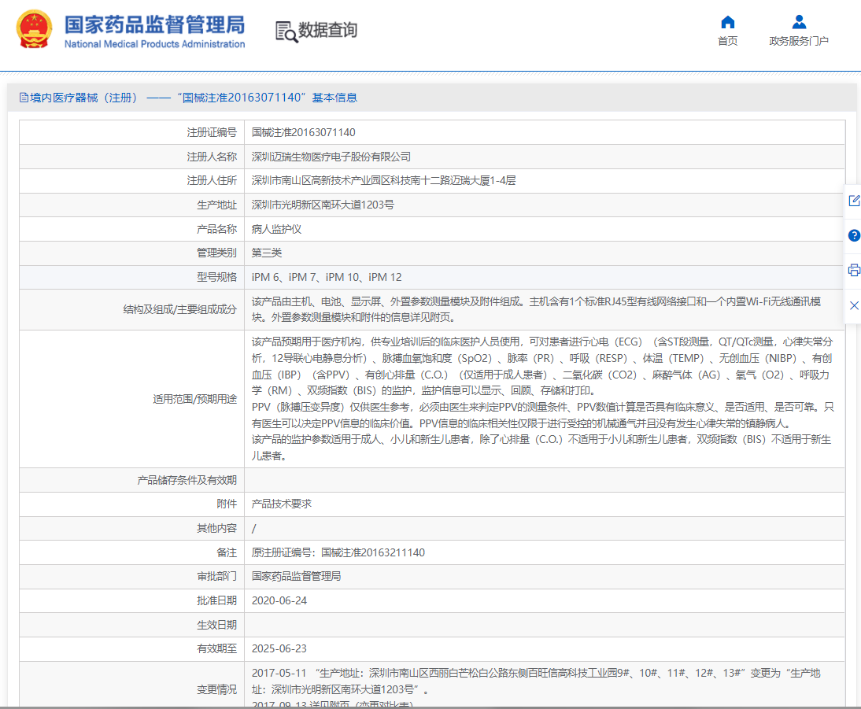Click expiry date 2025-06-23
The image size is (861, 709).
[x=279, y=648]
